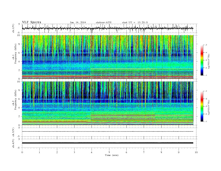Screen dimensions: 221x171
Task: Select the "Jan. 14, 2014" date text
Action: point(78,22)
